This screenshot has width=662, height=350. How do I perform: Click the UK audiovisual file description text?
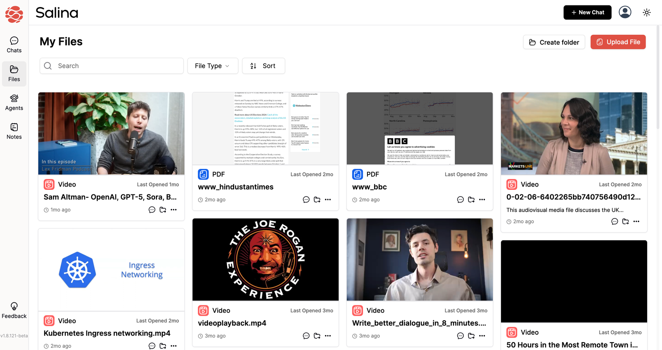click(x=565, y=210)
